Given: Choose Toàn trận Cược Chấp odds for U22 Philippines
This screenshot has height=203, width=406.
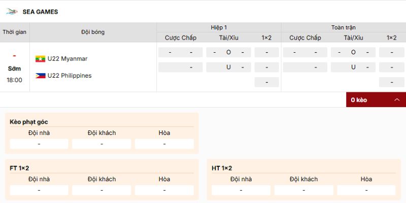Looking at the screenshot, I should pyautogui.click(x=305, y=67).
